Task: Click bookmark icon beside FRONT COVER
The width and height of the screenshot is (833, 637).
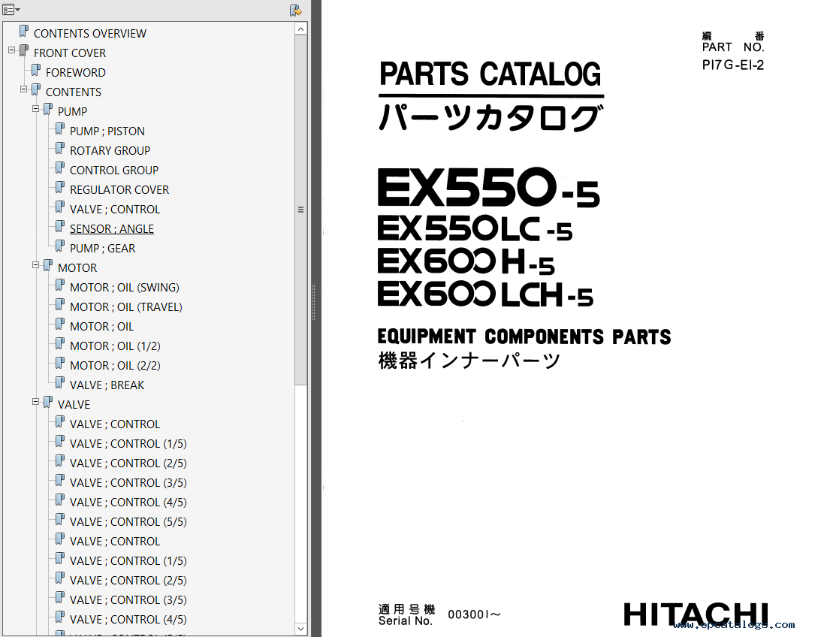Action: (24, 51)
